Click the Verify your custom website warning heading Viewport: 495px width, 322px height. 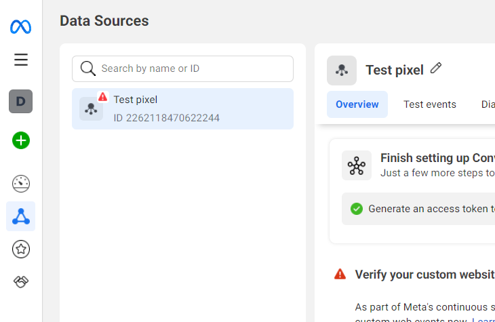[x=424, y=275]
